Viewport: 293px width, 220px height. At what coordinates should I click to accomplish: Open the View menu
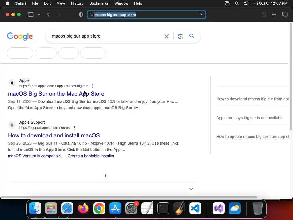click(x=61, y=3)
